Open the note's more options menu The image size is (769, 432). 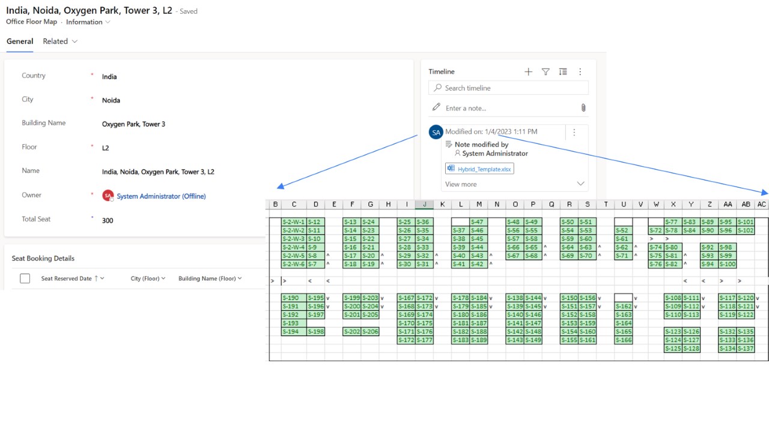574,132
